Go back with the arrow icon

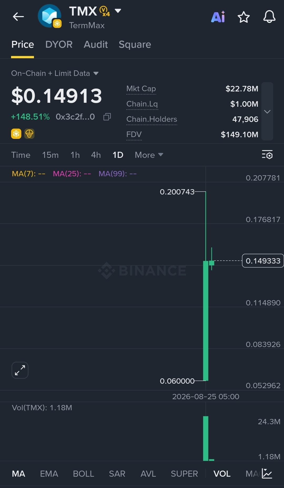(18, 17)
